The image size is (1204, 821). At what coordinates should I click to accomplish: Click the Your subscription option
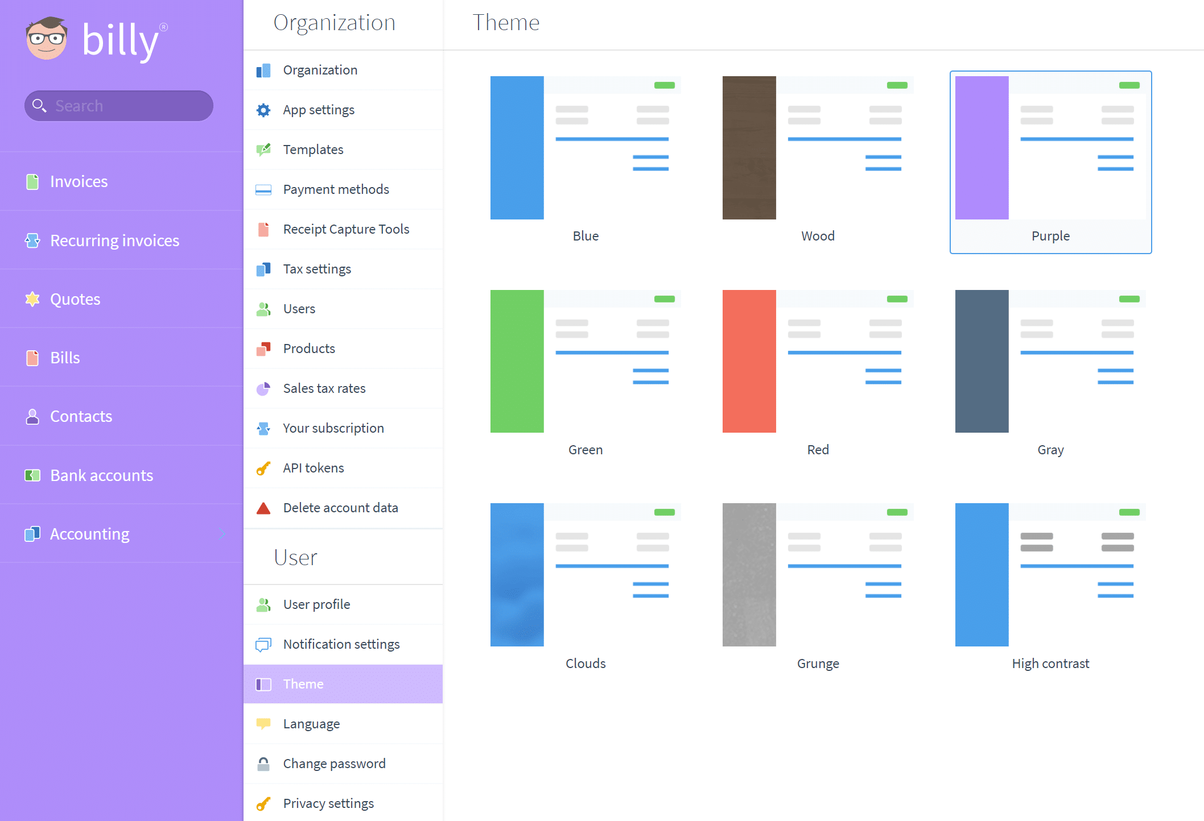pyautogui.click(x=333, y=428)
